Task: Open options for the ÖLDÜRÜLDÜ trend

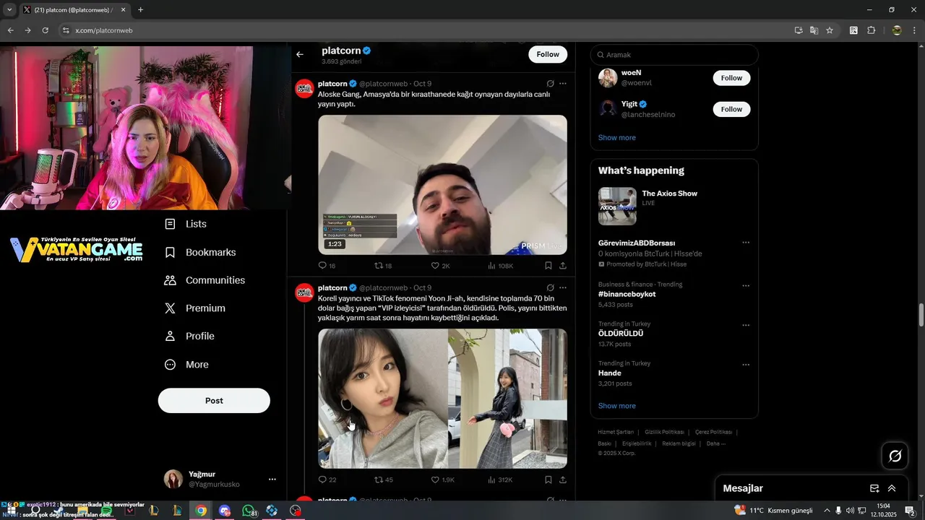Action: pos(746,325)
